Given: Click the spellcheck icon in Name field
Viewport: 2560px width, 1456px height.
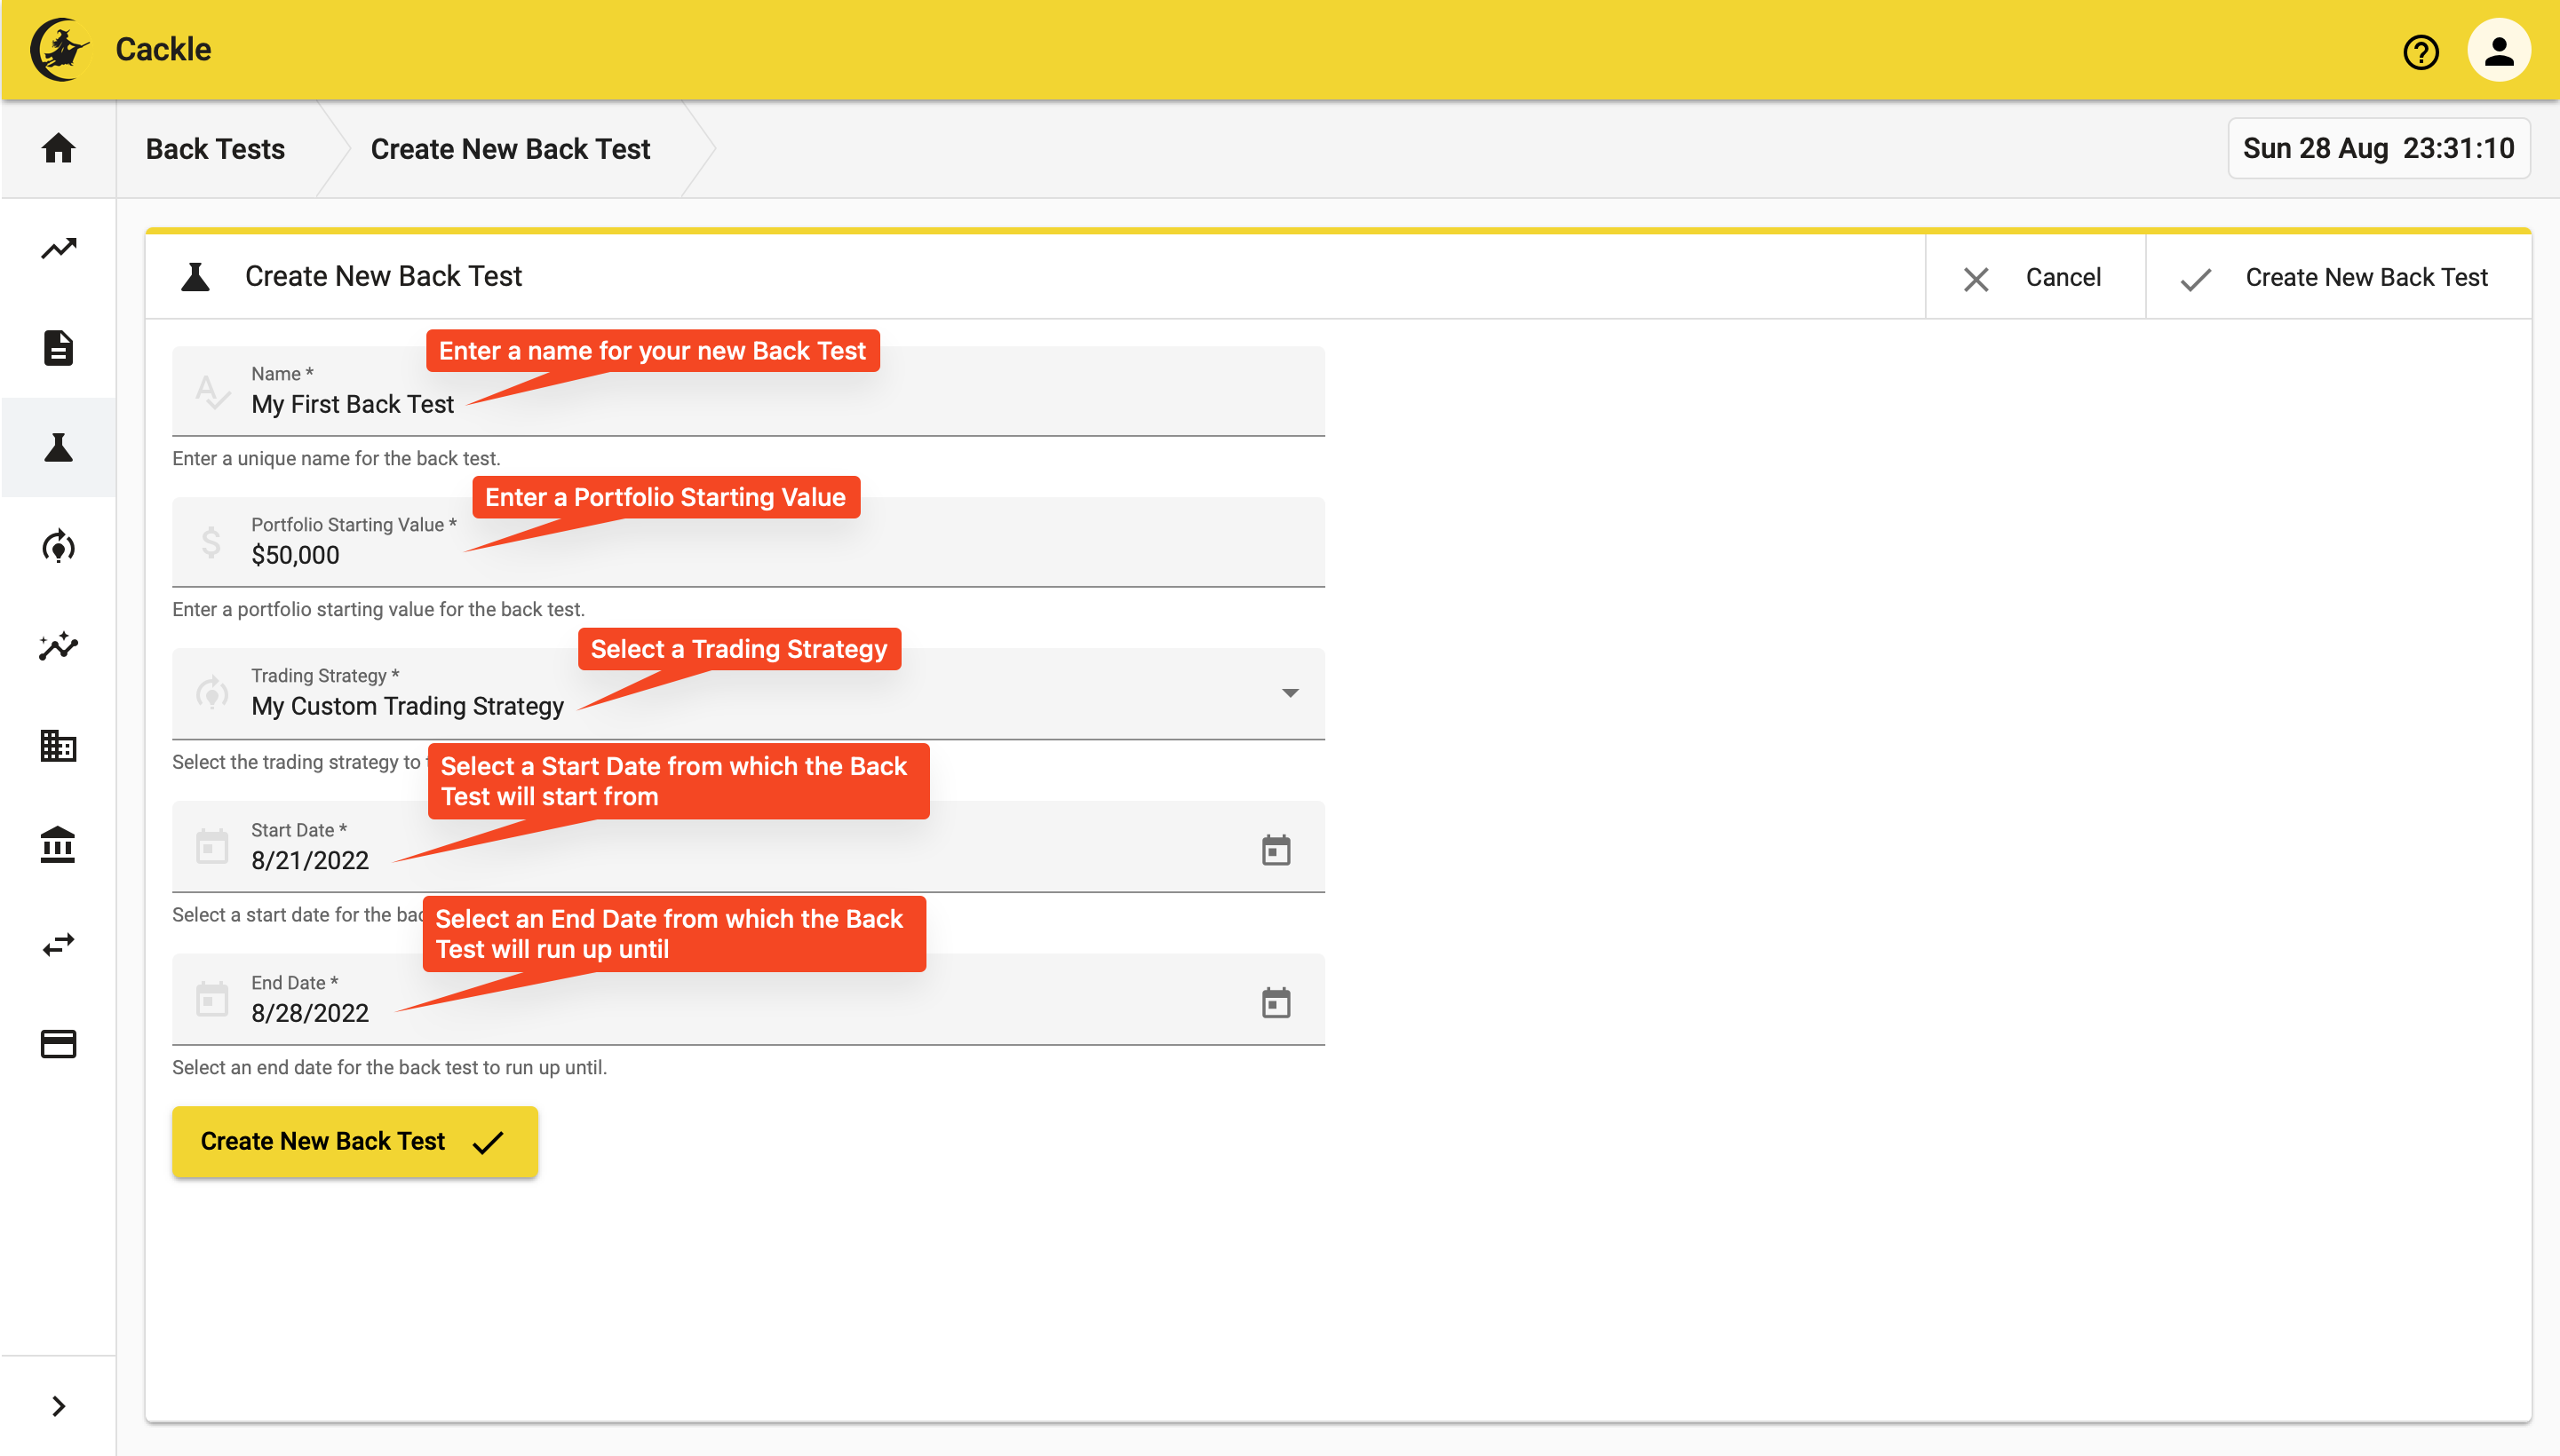Looking at the screenshot, I should (212, 391).
